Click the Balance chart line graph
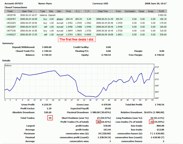The width and height of the screenshot is (183, 144). click(79, 81)
